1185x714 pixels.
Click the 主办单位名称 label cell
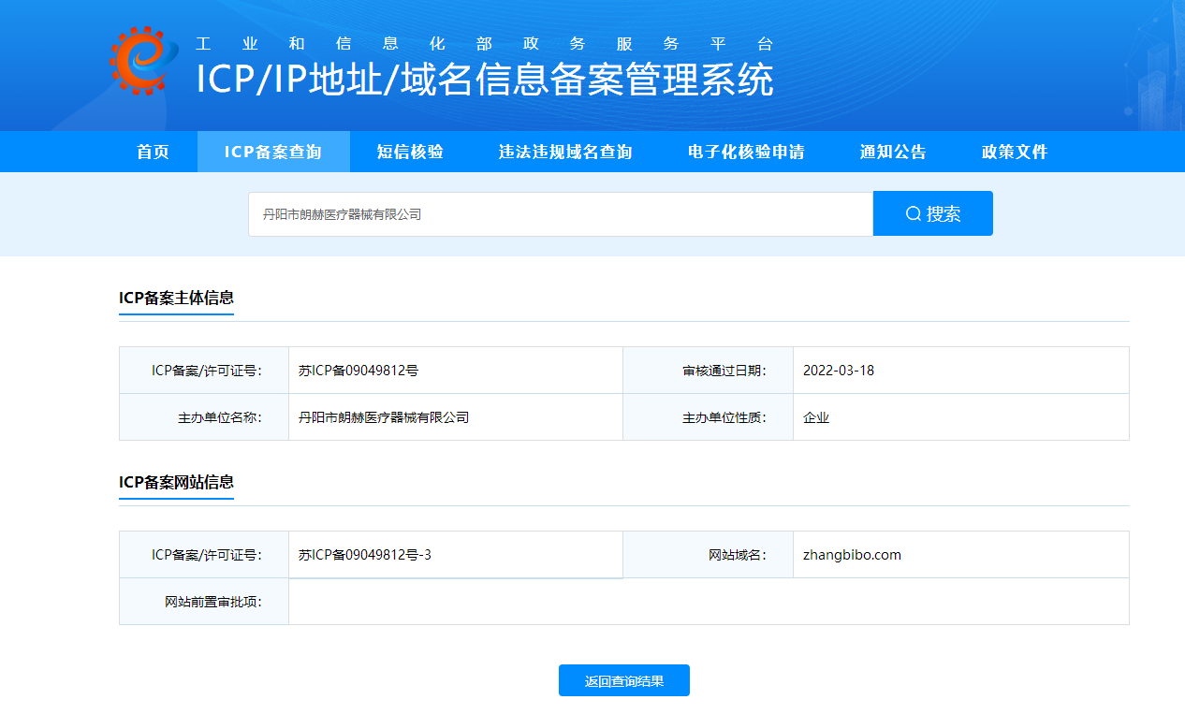204,417
